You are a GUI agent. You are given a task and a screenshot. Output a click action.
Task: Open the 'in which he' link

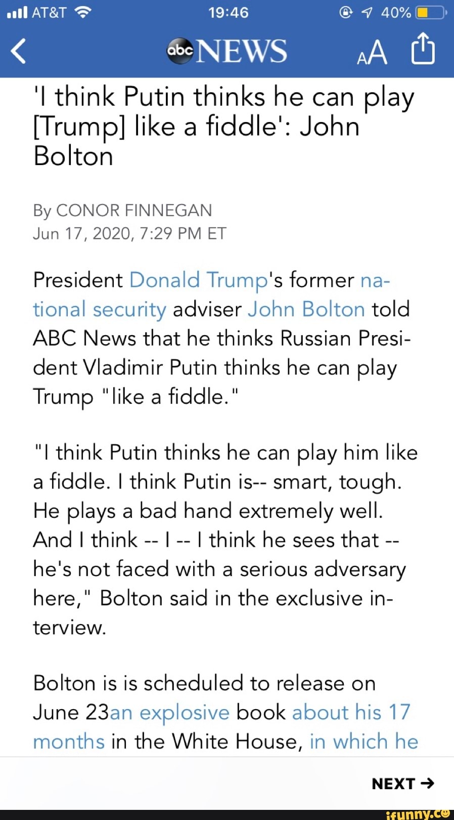pyautogui.click(x=364, y=741)
